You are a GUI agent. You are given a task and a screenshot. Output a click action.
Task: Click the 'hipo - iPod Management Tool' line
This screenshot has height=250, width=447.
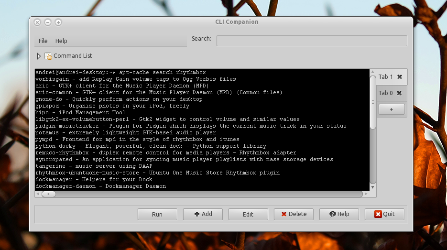[80, 113]
